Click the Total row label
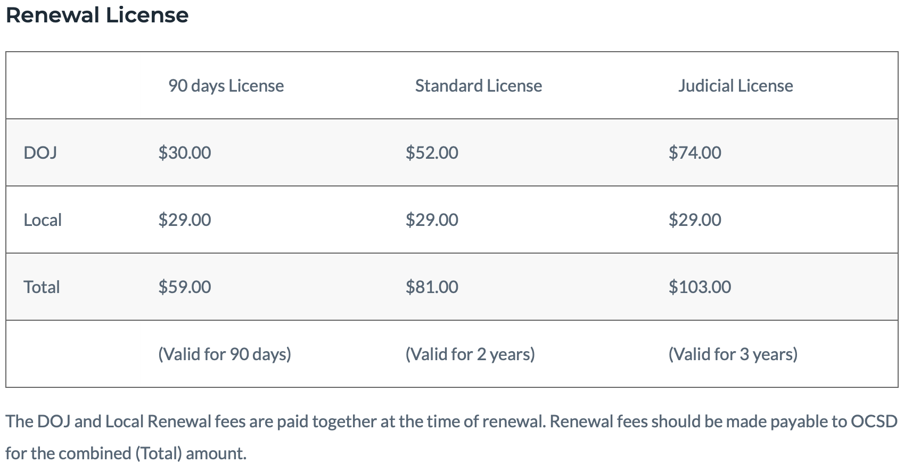This screenshot has width=904, height=471. click(x=42, y=287)
